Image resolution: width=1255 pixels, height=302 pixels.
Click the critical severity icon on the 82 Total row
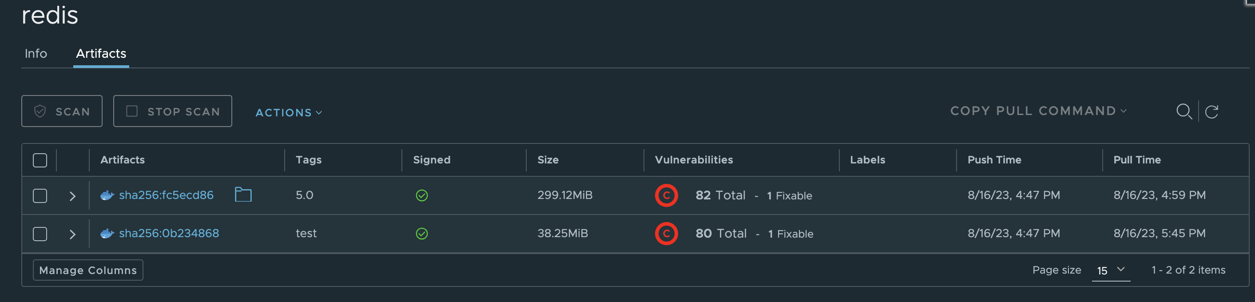(667, 195)
